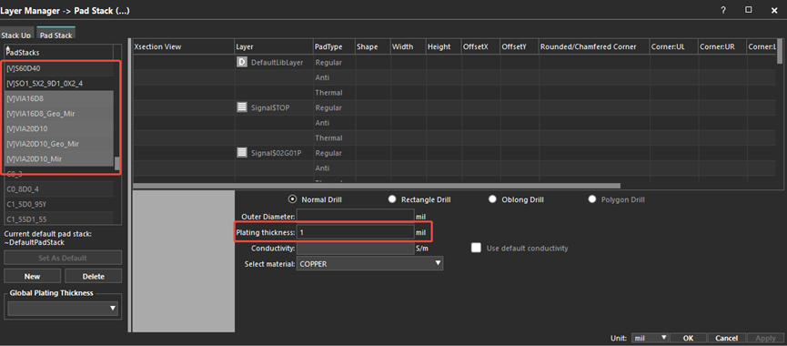Click the Plating thickness input field

point(355,232)
